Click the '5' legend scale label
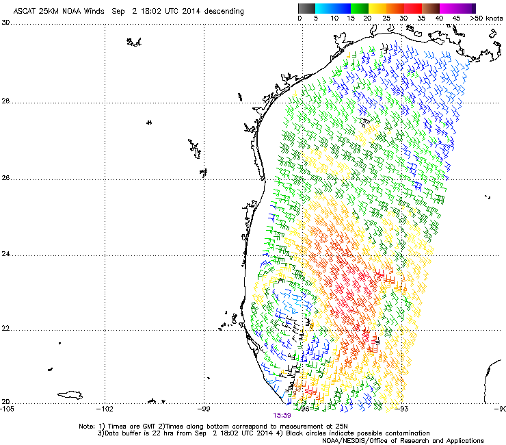 point(316,18)
